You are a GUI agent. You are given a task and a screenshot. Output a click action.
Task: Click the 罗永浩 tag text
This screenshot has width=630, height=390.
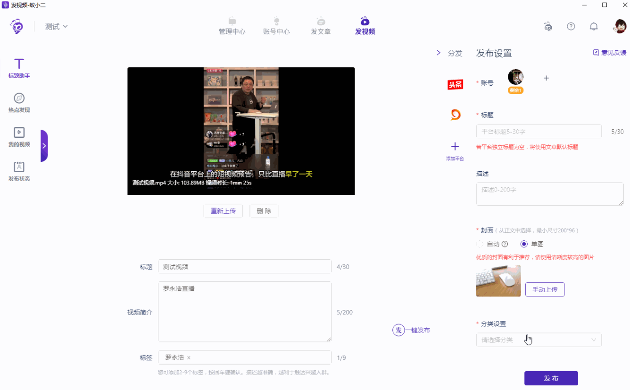click(x=174, y=358)
